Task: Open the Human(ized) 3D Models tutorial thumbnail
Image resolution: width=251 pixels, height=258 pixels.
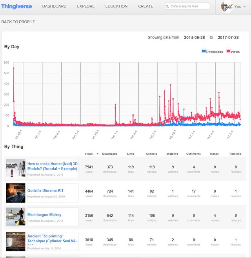Action: (x=16, y=168)
